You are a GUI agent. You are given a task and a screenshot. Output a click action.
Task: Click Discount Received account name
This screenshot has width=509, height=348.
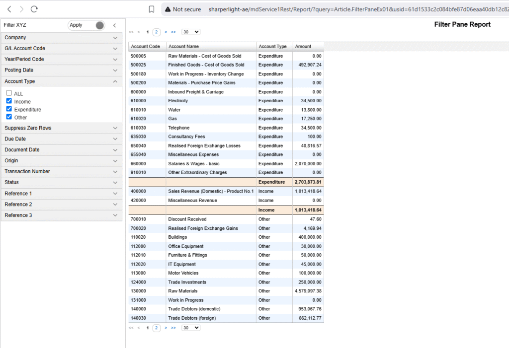coord(187,219)
